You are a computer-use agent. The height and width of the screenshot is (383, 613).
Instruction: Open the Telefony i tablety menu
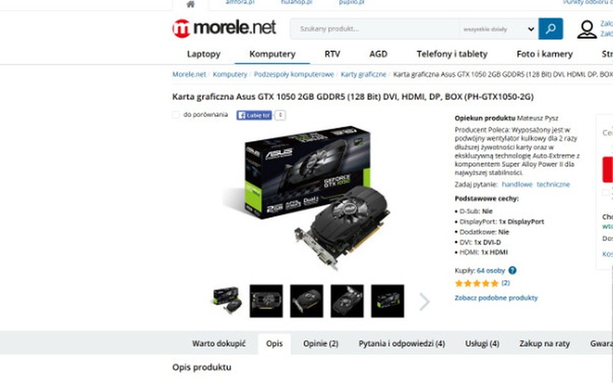click(x=452, y=54)
